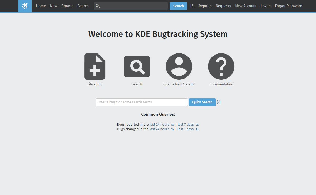The height and width of the screenshot is (195, 316).
Task: Open bugs reported in the last 7 days
Action: 186,125
